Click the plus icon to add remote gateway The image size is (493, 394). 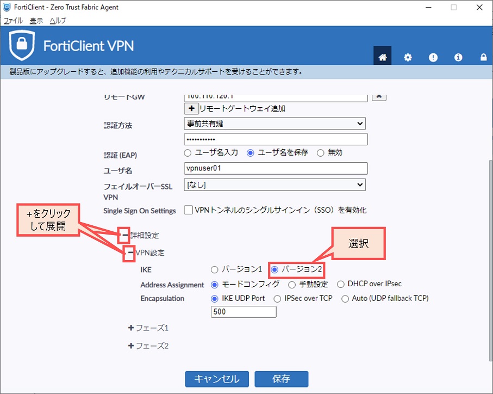point(191,108)
